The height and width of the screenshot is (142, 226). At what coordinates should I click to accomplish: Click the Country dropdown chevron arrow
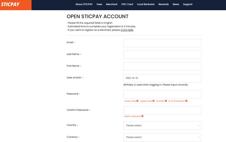198,126
